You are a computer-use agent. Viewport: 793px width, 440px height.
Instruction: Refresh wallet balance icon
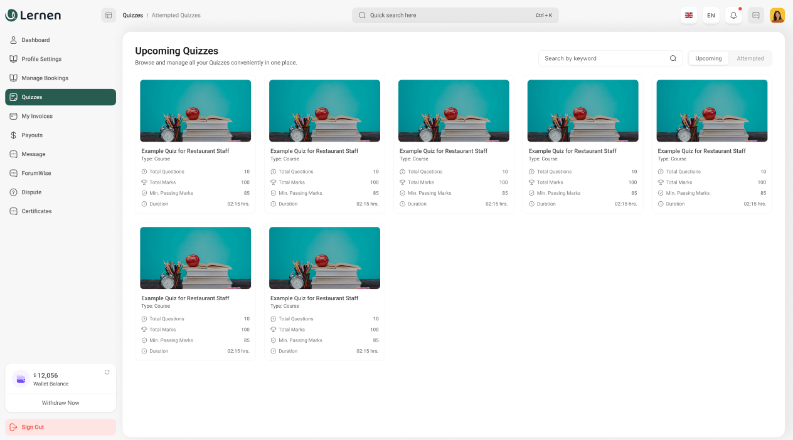click(107, 372)
